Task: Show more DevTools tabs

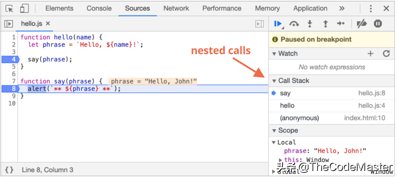Action: [x=342, y=9]
